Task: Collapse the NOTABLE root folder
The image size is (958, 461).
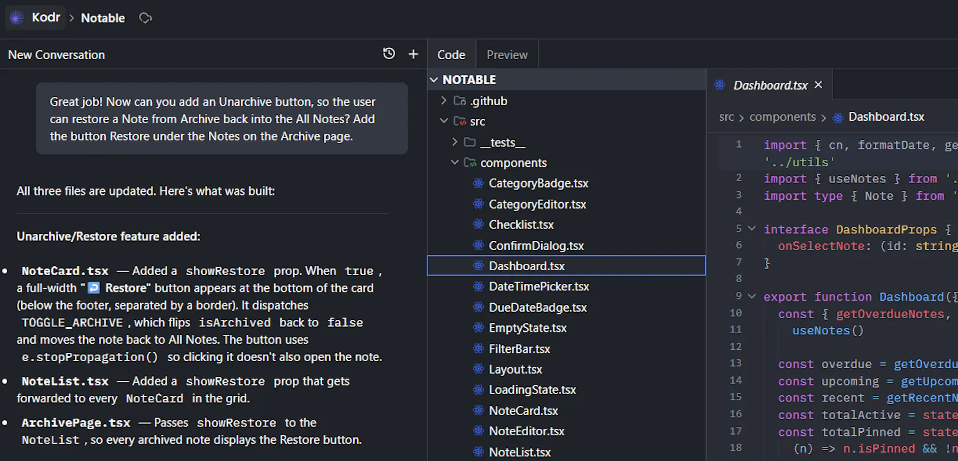Action: 434,80
